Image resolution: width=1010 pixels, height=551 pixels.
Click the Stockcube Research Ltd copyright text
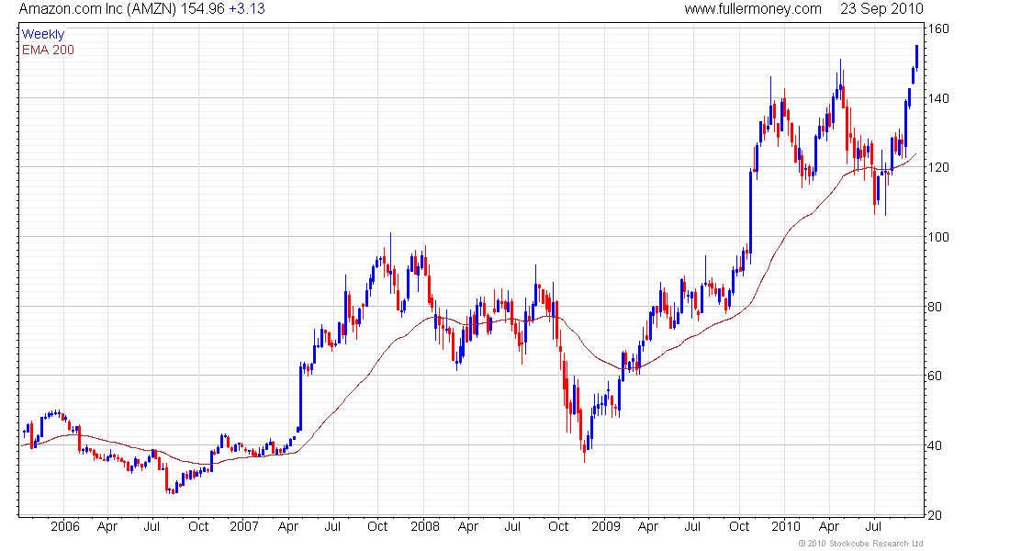pos(860,544)
